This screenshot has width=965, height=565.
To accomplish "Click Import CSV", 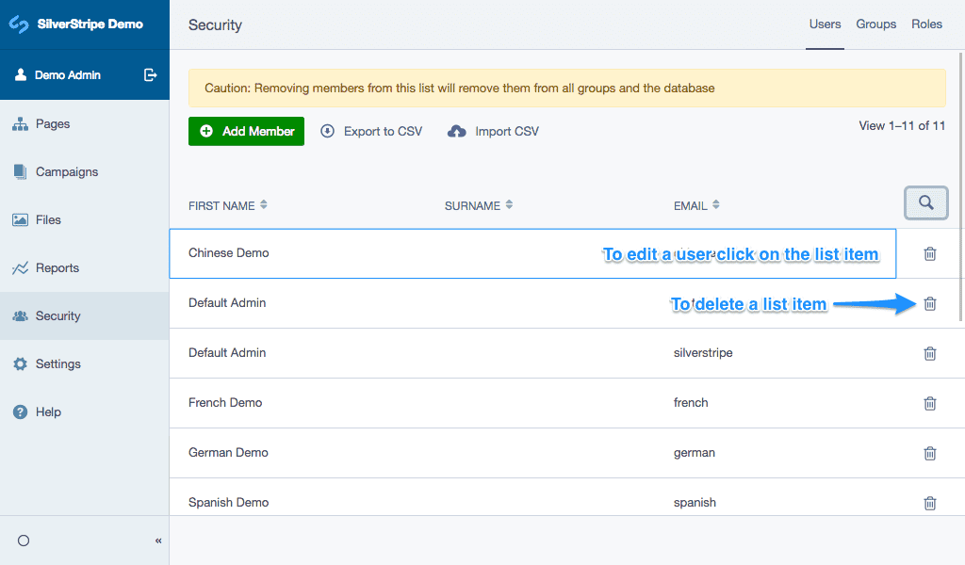I will coord(494,132).
